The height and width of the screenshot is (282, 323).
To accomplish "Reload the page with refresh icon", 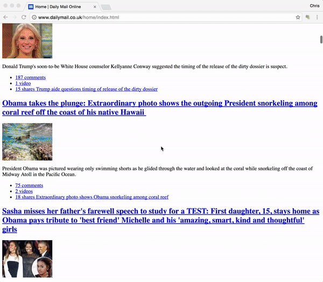I will [x=24, y=17].
